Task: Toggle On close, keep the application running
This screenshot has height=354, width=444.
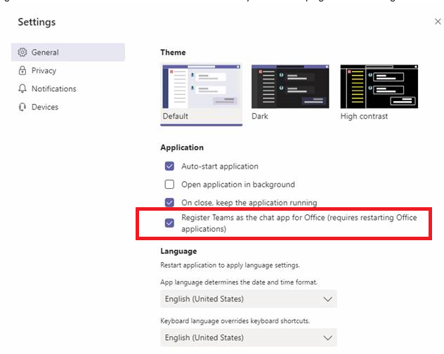Action: pyautogui.click(x=169, y=202)
